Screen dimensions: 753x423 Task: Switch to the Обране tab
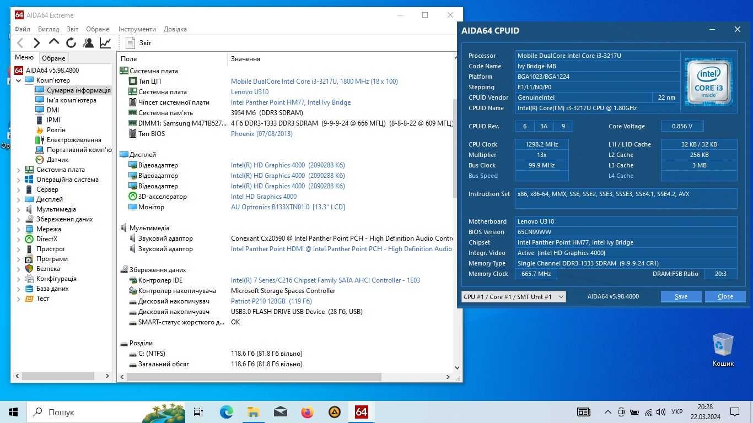53,58
